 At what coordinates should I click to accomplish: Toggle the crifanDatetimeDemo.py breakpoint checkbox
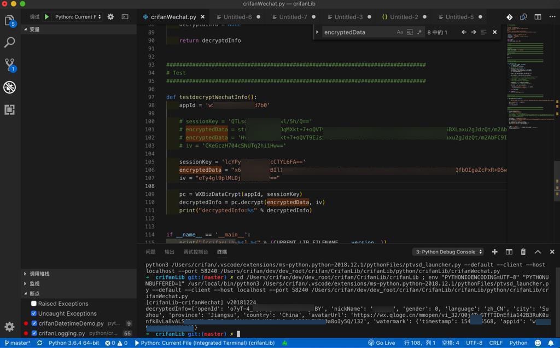point(34,323)
